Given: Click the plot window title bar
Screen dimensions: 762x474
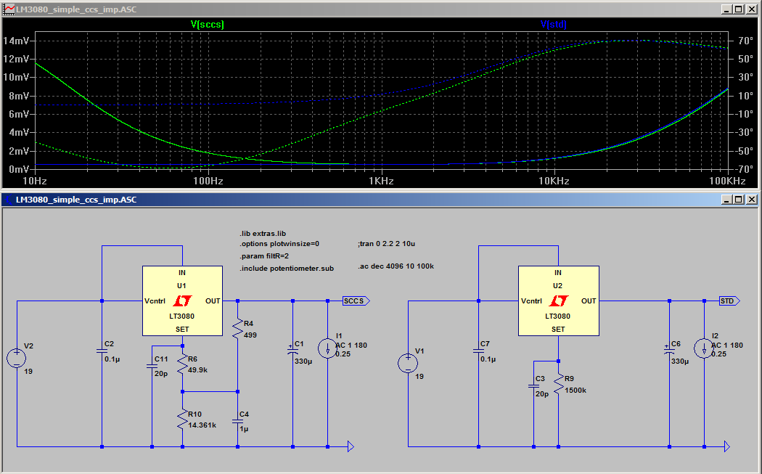Looking at the screenshot, I should click(x=380, y=9).
